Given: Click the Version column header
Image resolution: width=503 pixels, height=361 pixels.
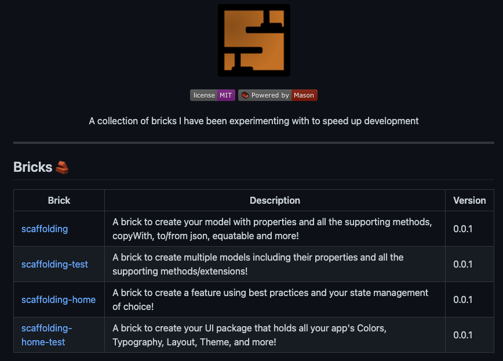Looking at the screenshot, I should [x=469, y=200].
